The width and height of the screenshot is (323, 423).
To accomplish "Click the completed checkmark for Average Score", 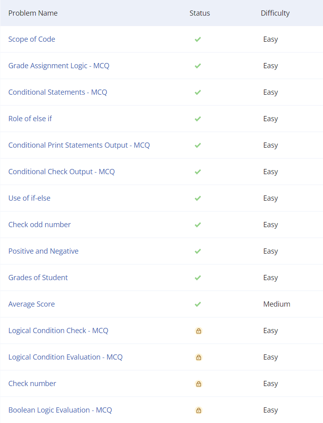I will click(x=198, y=304).
